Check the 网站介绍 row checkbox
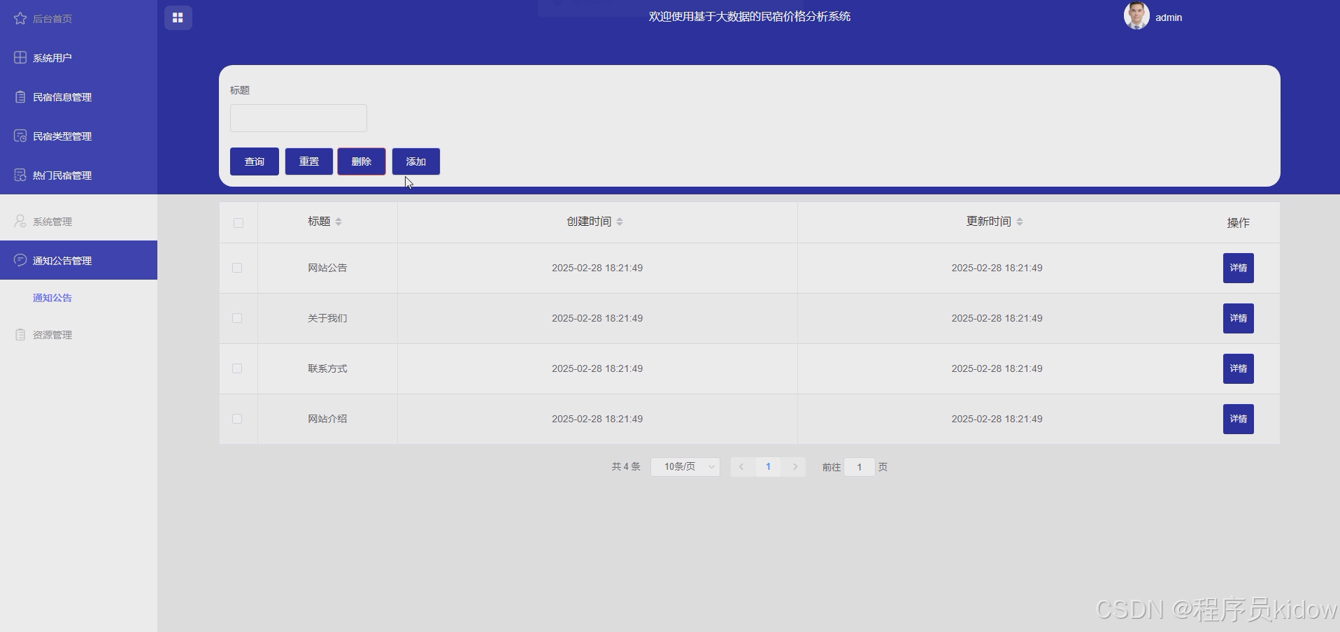The width and height of the screenshot is (1340, 632). click(237, 419)
